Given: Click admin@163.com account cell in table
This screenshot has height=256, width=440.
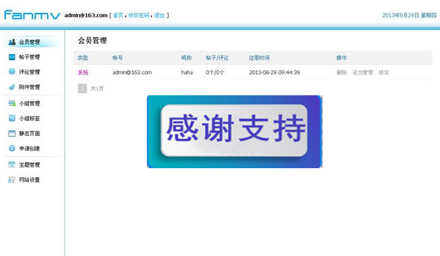Looking at the screenshot, I should [132, 72].
